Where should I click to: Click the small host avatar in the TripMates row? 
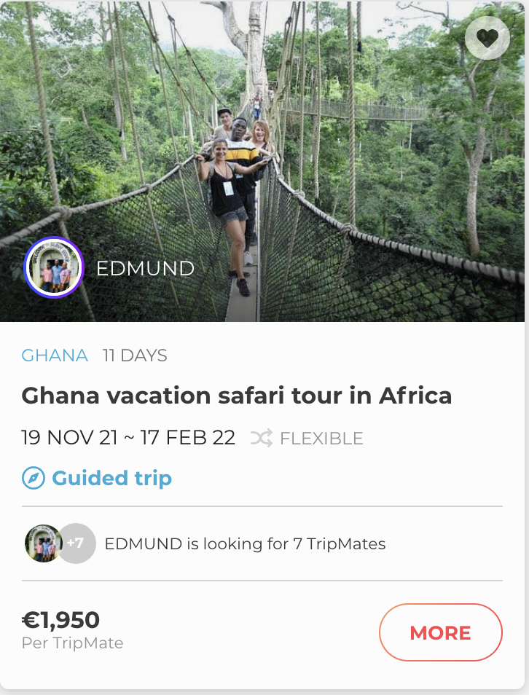pyautogui.click(x=43, y=543)
